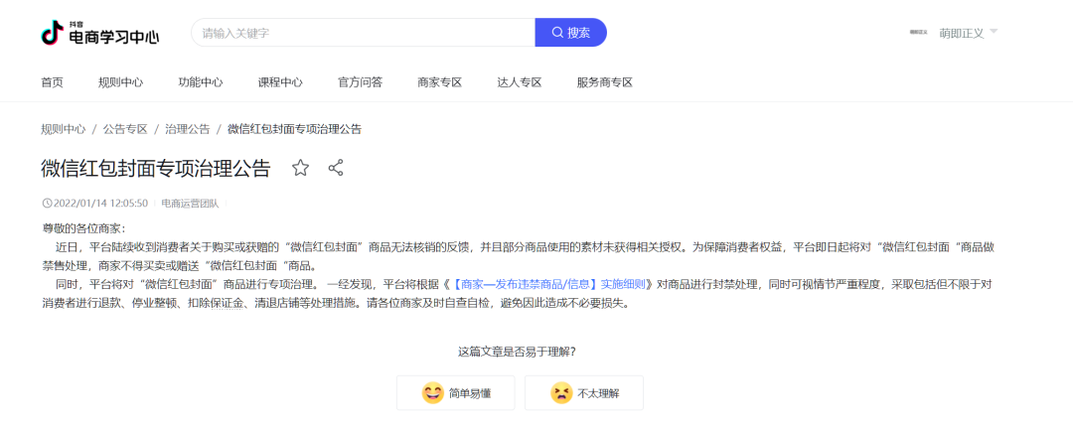Click the user avatar next to 萌即正义
The image size is (1073, 430).
coord(918,33)
